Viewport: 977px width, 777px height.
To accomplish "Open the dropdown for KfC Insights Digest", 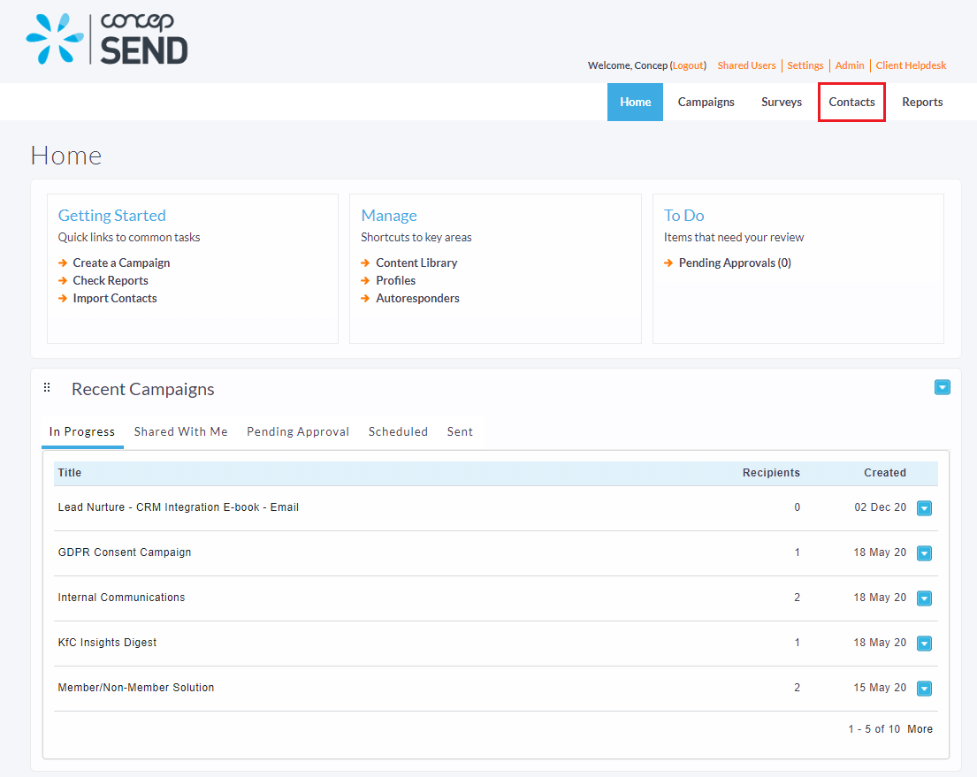I will tap(924, 643).
